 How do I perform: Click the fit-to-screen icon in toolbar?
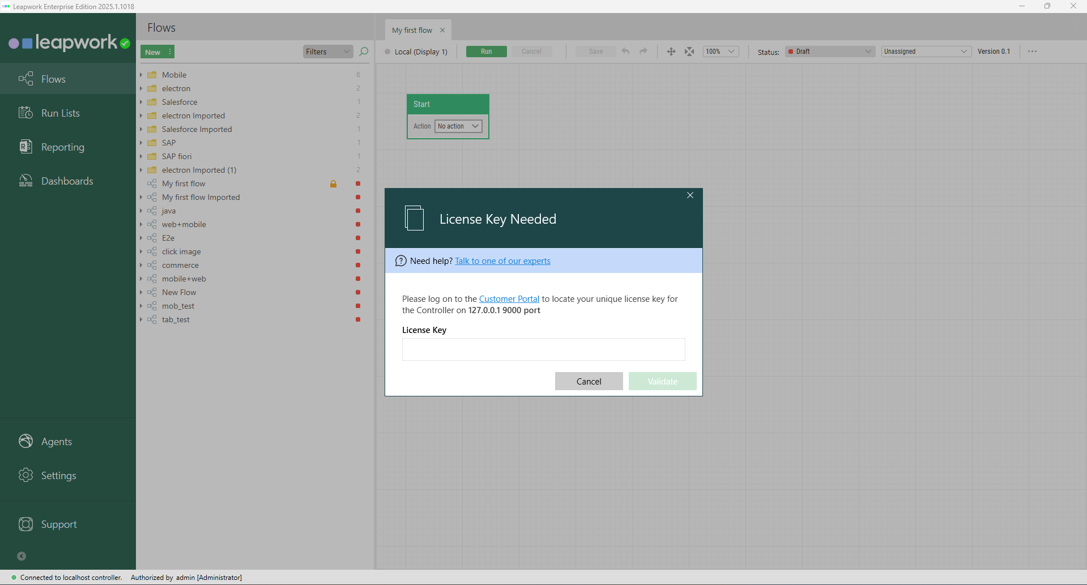[x=689, y=52]
